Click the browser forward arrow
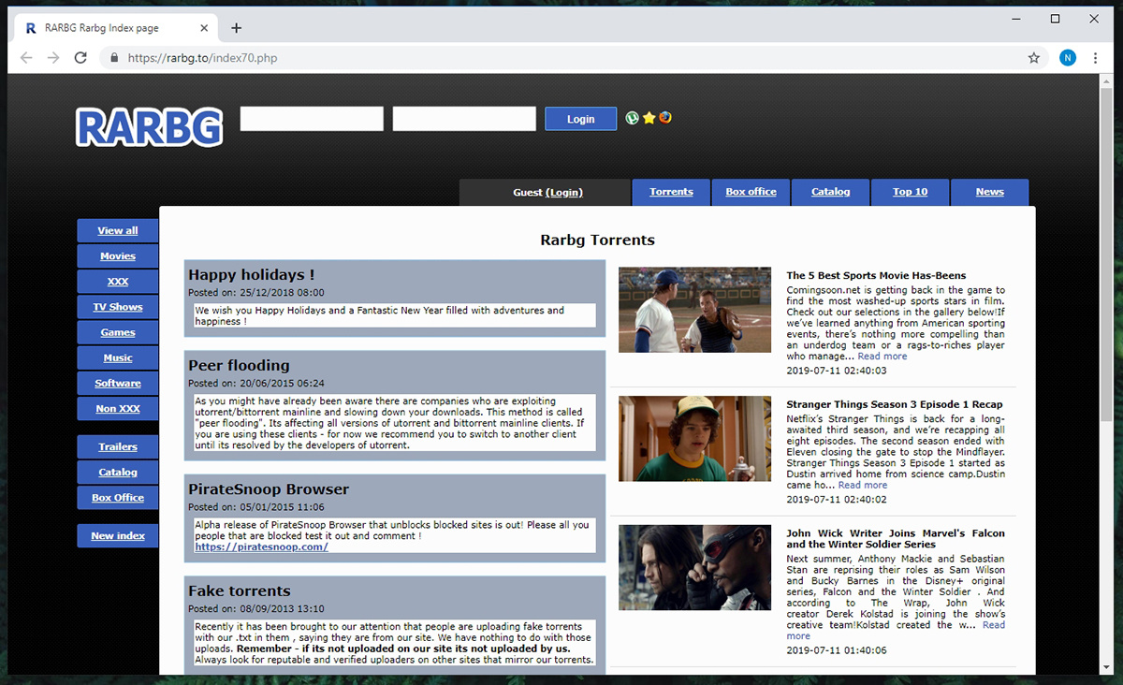The image size is (1123, 685). (53, 58)
